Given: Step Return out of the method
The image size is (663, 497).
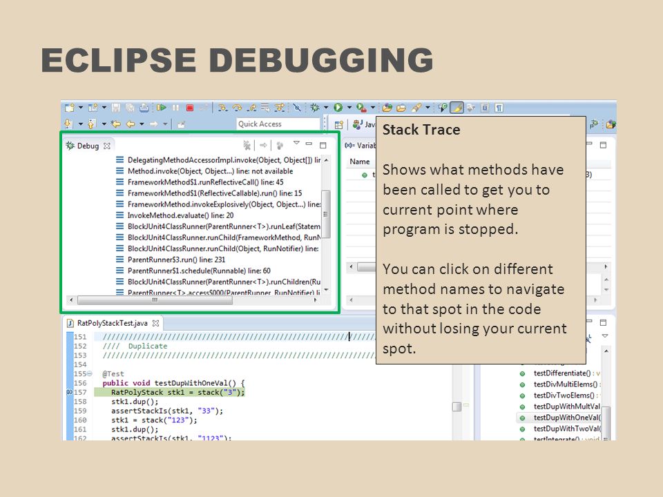Looking at the screenshot, I should [x=251, y=108].
